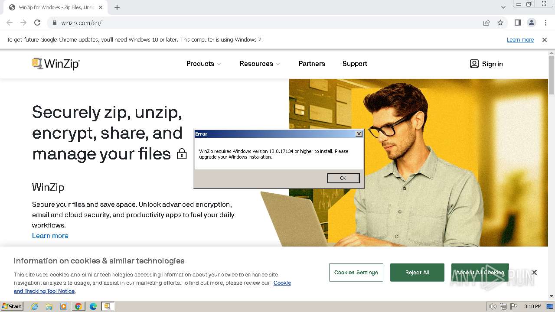Go back with browser back arrow

tap(10, 23)
